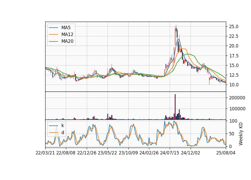Screen dimensions: 251x180
Task: Click the 15.0 price axis tick
Action: tap(234, 65)
